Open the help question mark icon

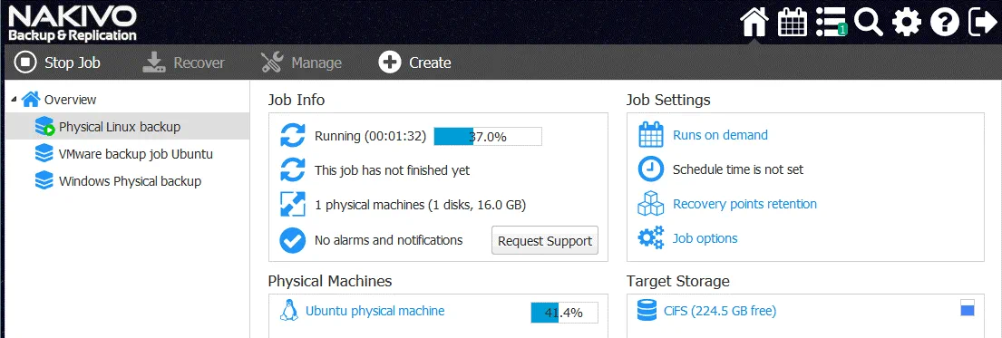945,23
